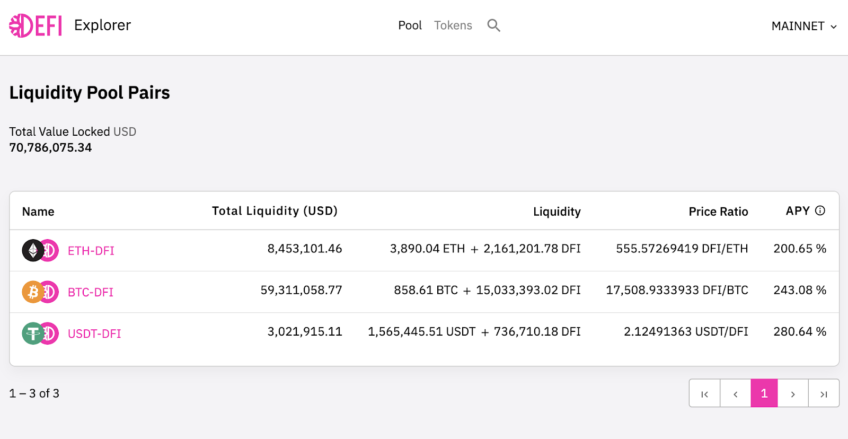This screenshot has width=848, height=439.
Task: Open the search magnifier icon
Action: tap(493, 25)
